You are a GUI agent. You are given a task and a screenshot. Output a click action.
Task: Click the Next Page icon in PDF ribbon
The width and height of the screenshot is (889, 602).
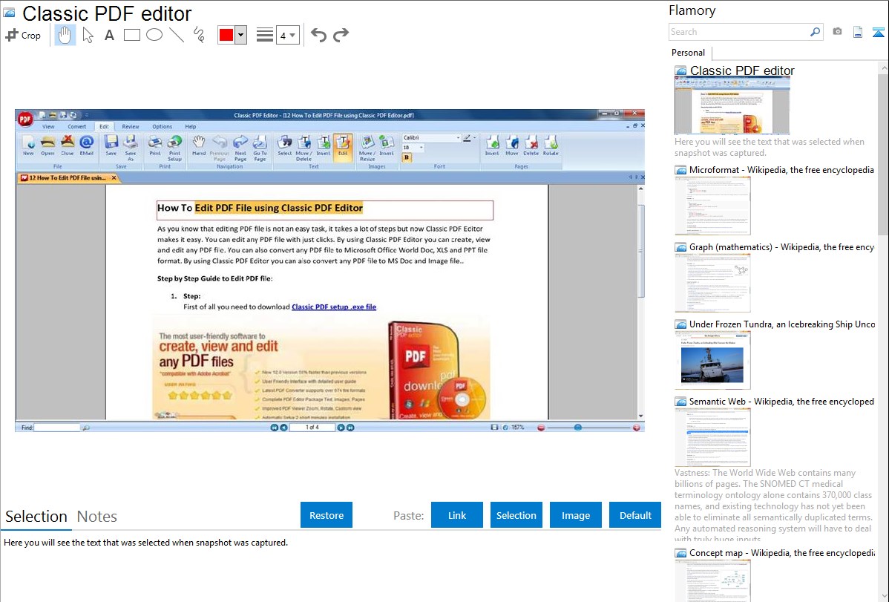(x=240, y=148)
